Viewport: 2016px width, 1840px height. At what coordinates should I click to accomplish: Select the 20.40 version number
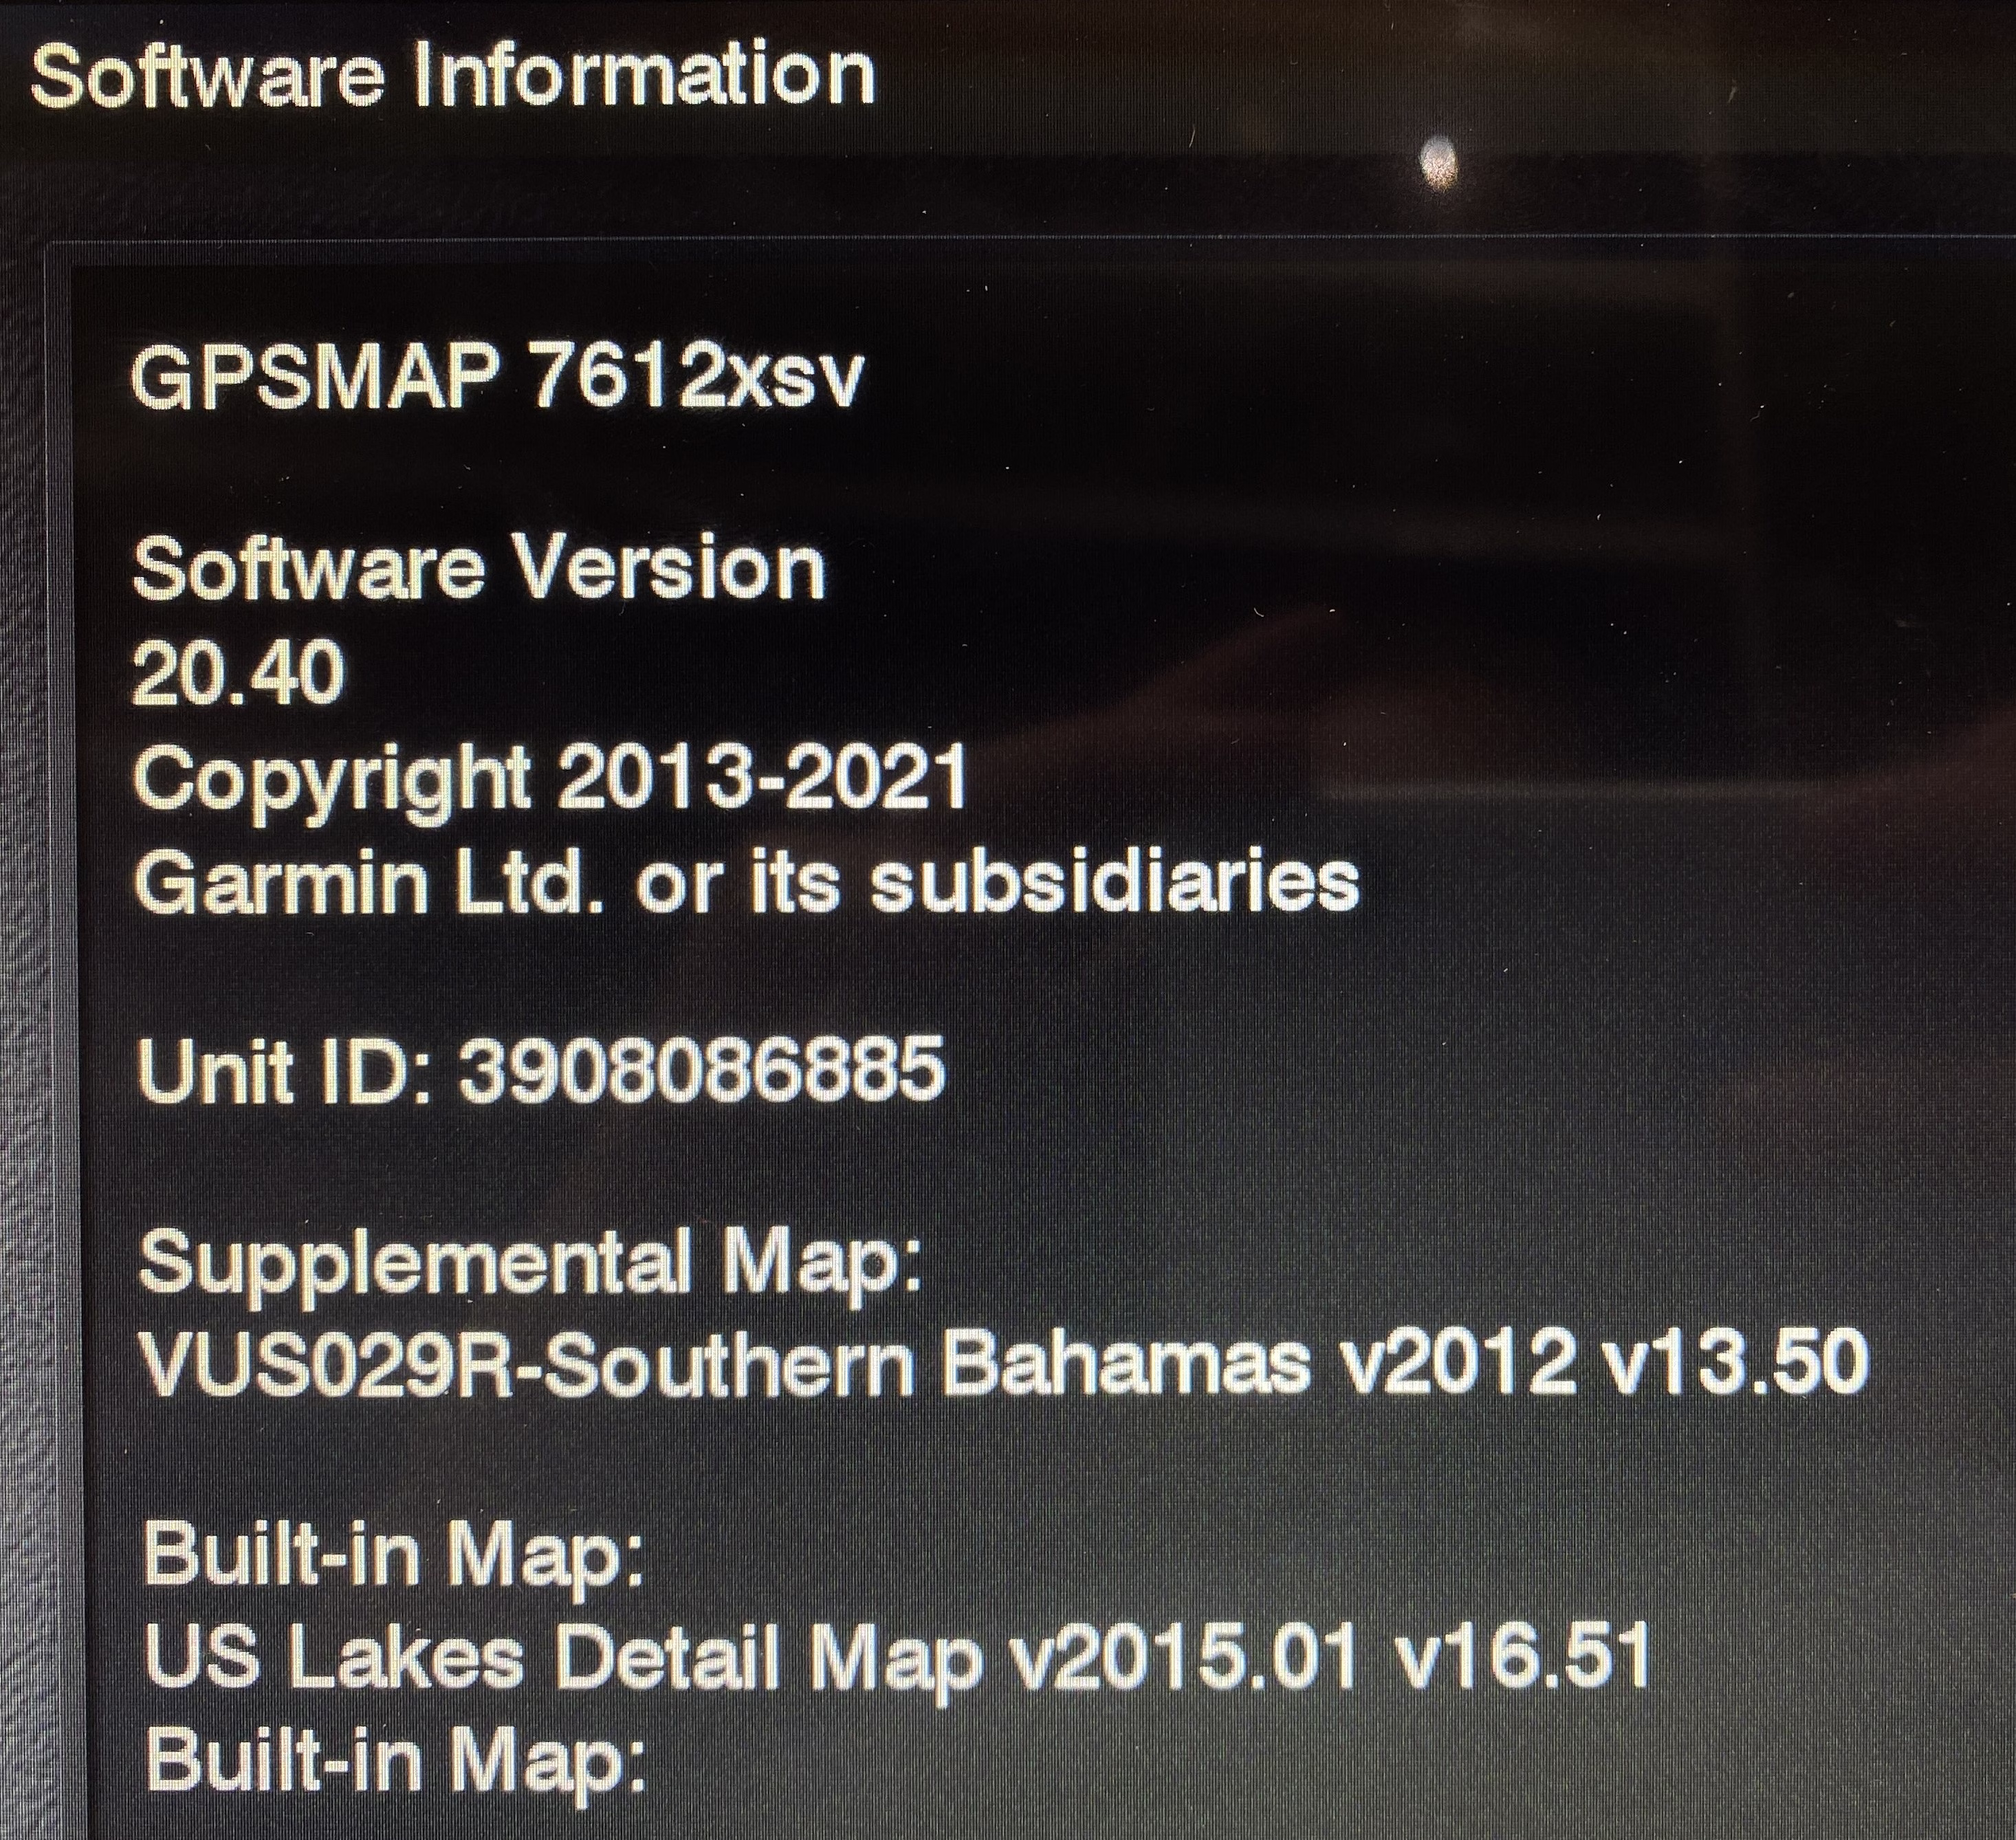point(238,673)
